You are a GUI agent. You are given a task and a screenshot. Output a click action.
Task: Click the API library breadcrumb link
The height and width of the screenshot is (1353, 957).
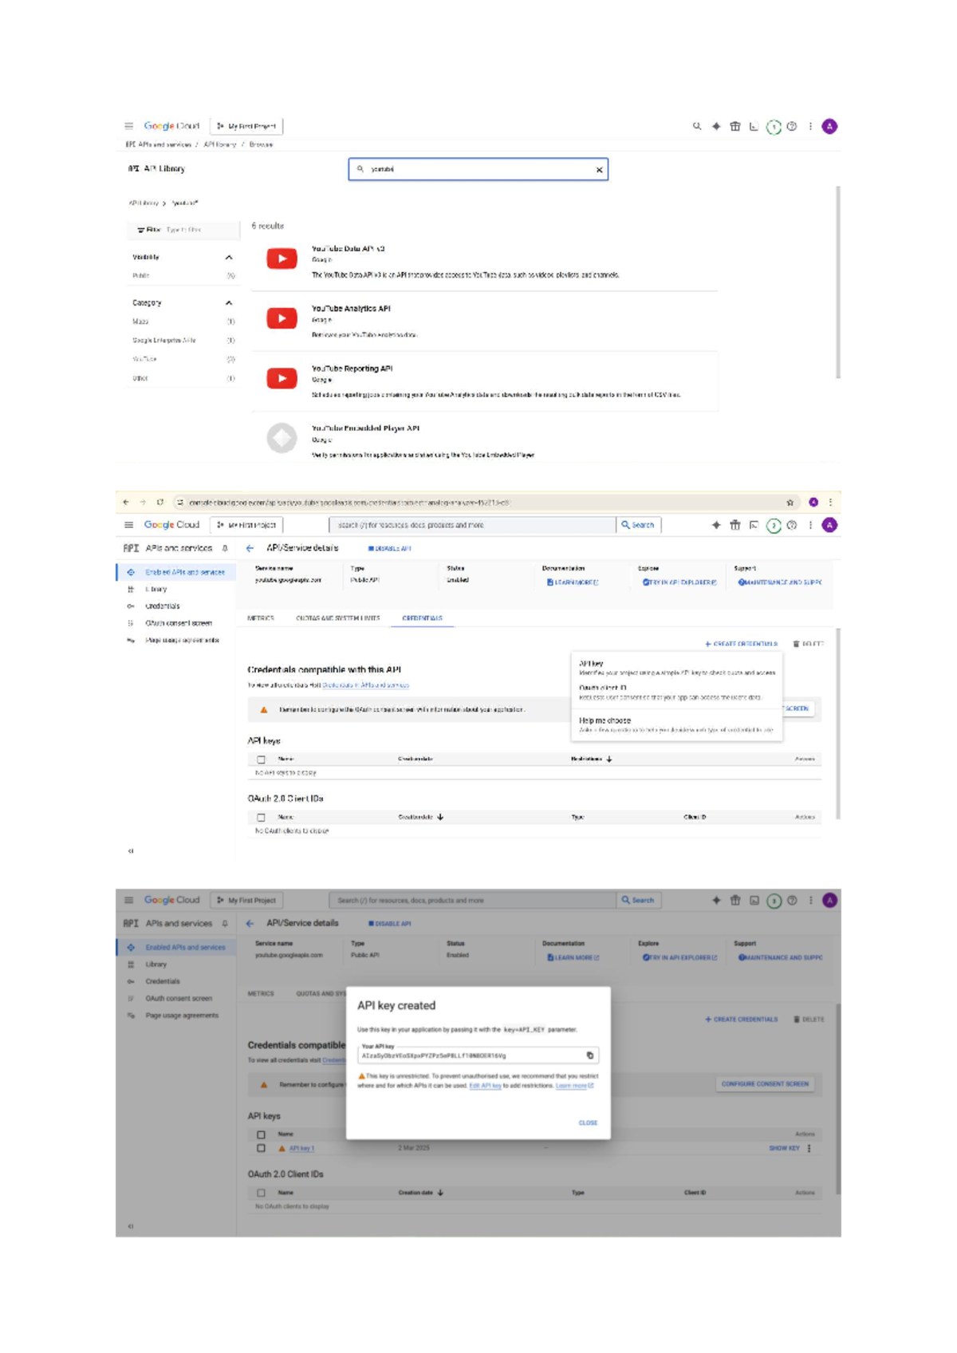pyautogui.click(x=220, y=145)
